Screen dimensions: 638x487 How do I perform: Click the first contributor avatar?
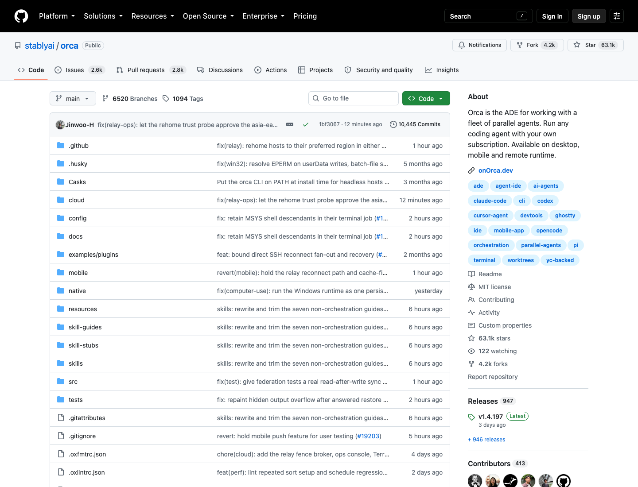tap(475, 481)
